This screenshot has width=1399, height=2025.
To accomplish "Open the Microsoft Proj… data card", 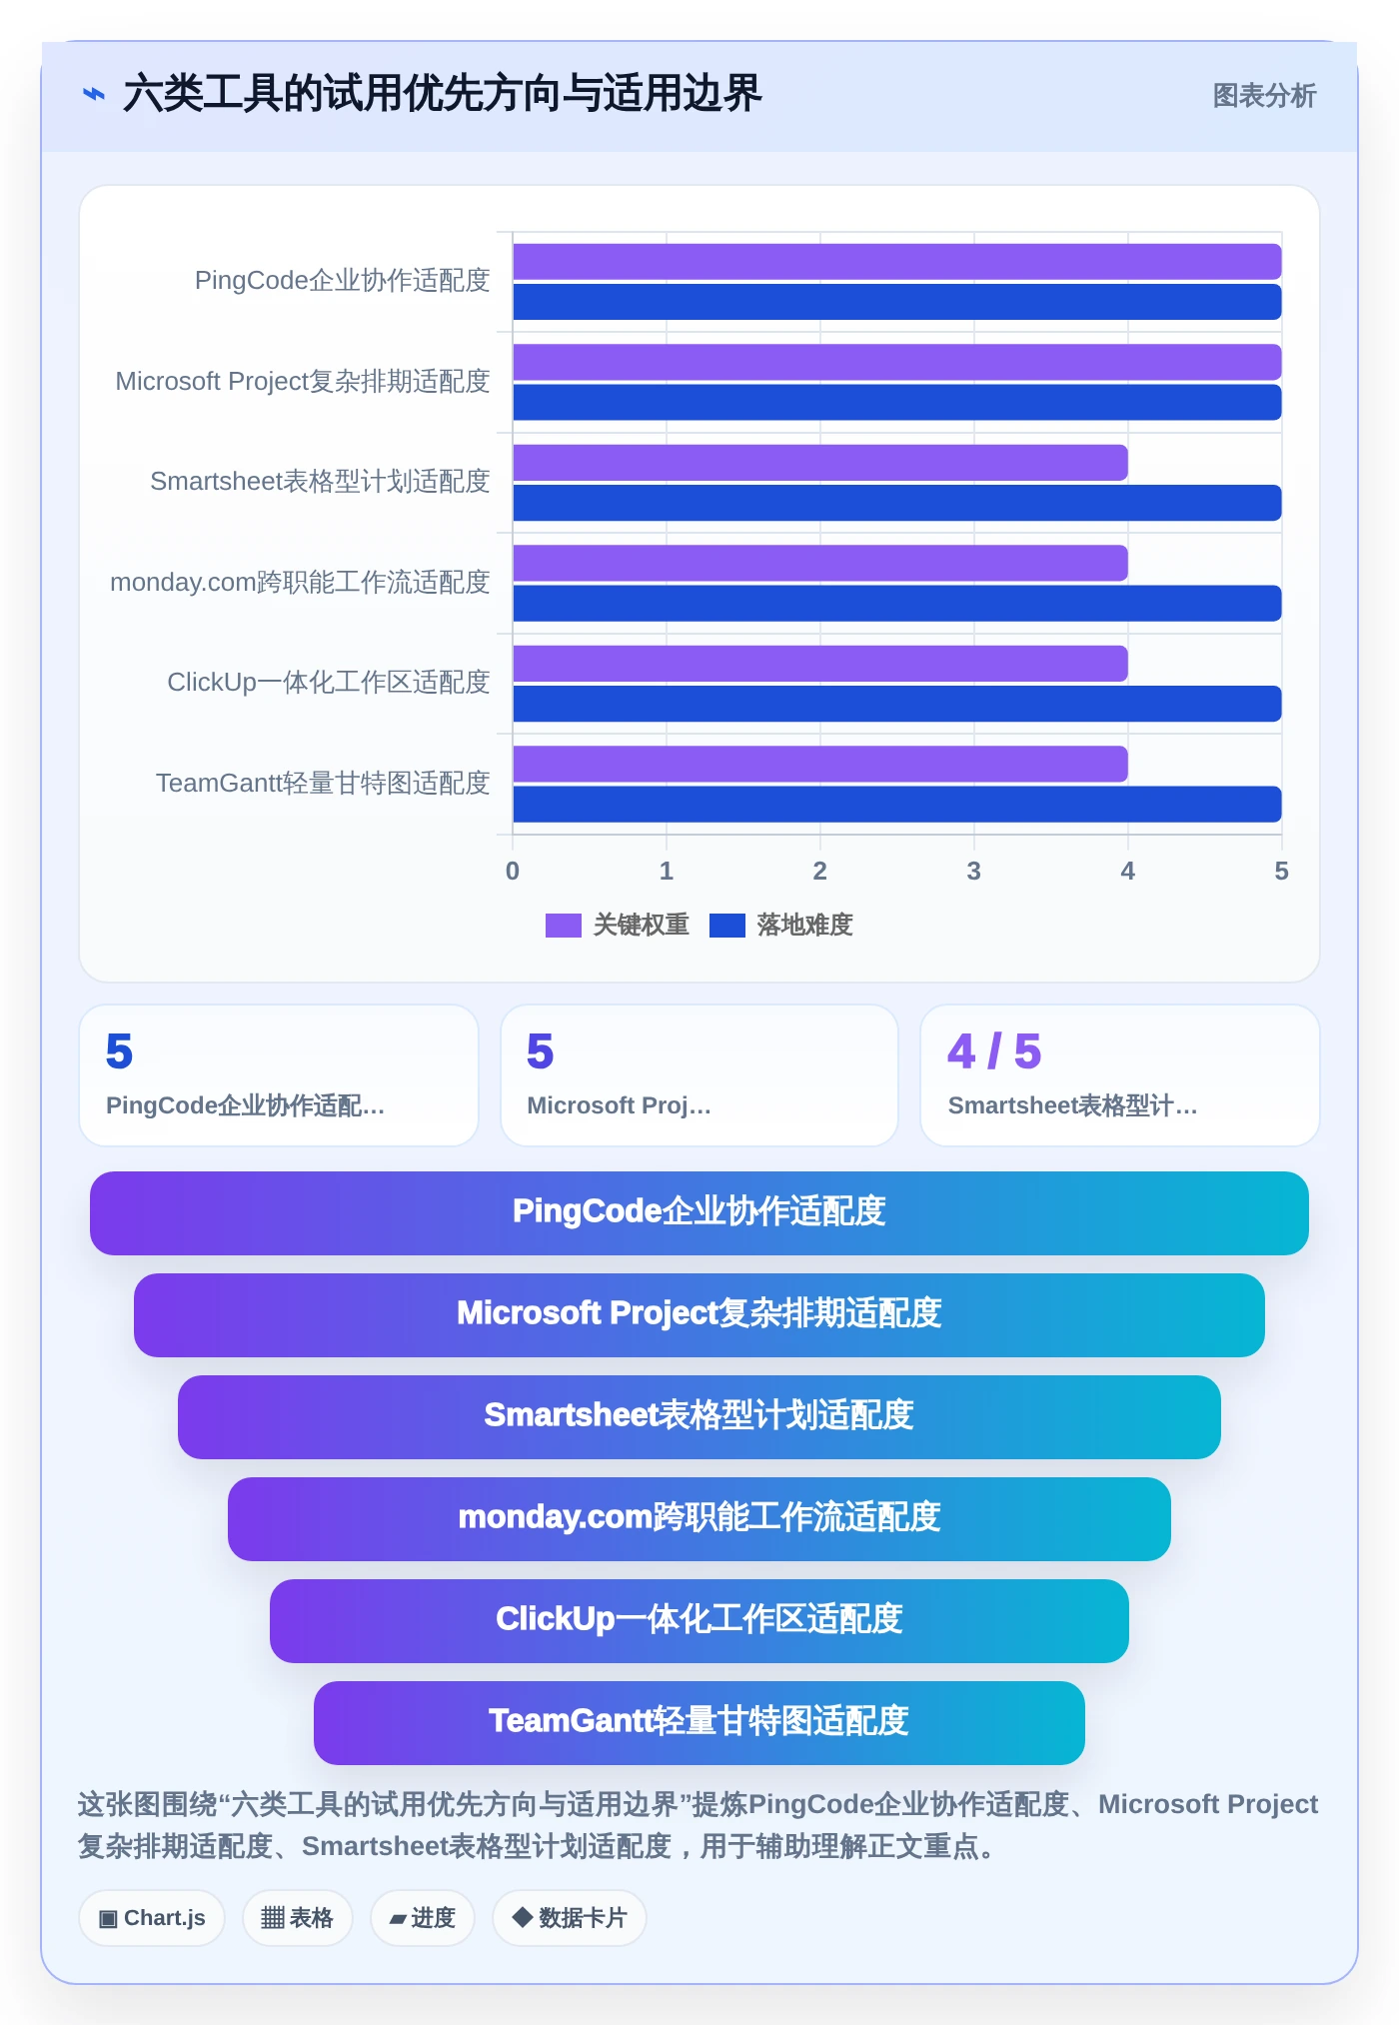I will (699, 1075).
